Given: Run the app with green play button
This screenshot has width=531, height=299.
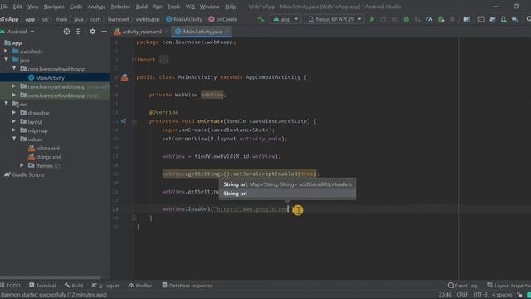Looking at the screenshot, I should coord(373,19).
